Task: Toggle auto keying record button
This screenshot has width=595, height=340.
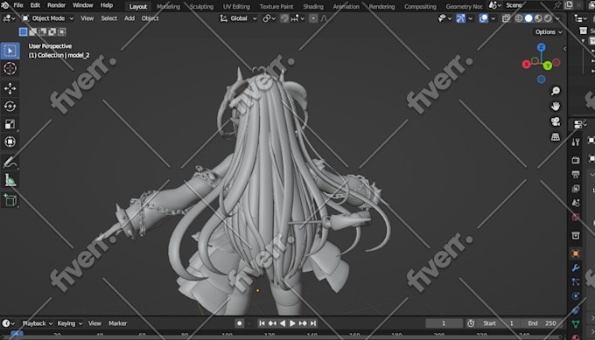Action: pos(239,323)
